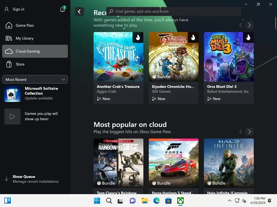
Task: Open taskbar Search icon
Action: click(109, 201)
